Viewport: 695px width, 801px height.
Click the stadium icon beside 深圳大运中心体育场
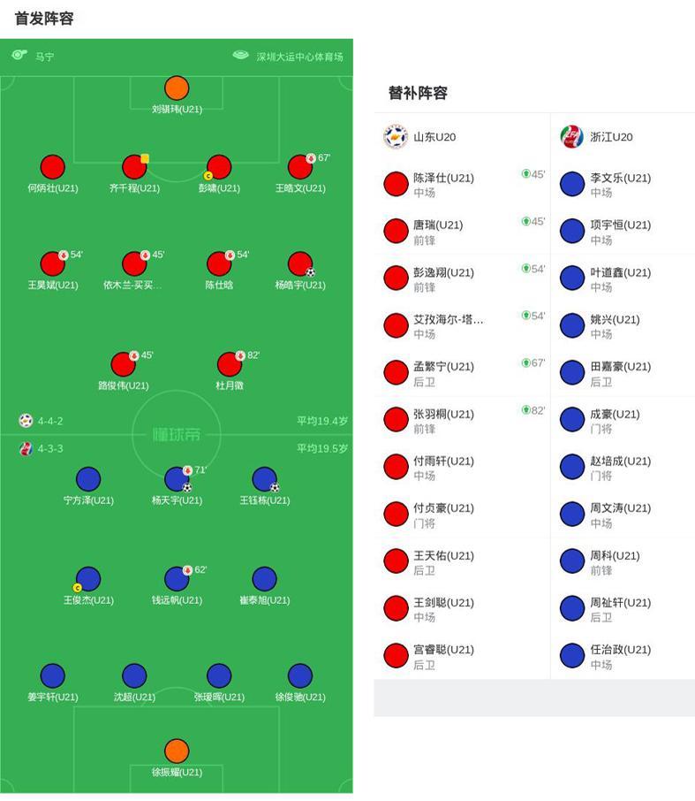pos(240,56)
